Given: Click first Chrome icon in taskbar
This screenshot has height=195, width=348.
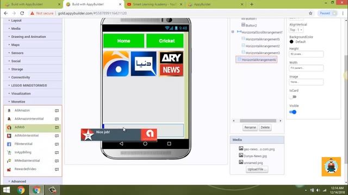Looking at the screenshot, I should pos(21,190).
